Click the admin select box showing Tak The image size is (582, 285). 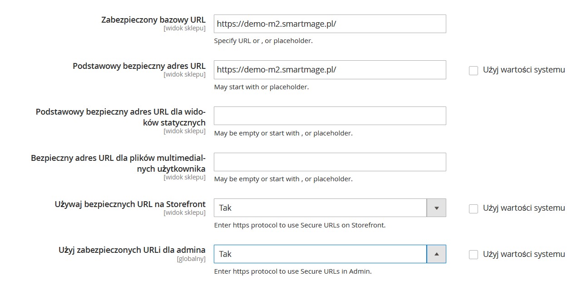(x=320, y=254)
